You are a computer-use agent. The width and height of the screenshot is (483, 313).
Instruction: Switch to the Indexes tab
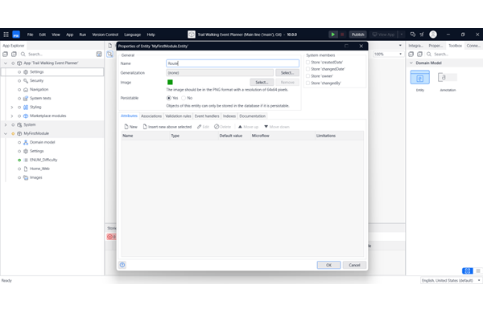229,116
